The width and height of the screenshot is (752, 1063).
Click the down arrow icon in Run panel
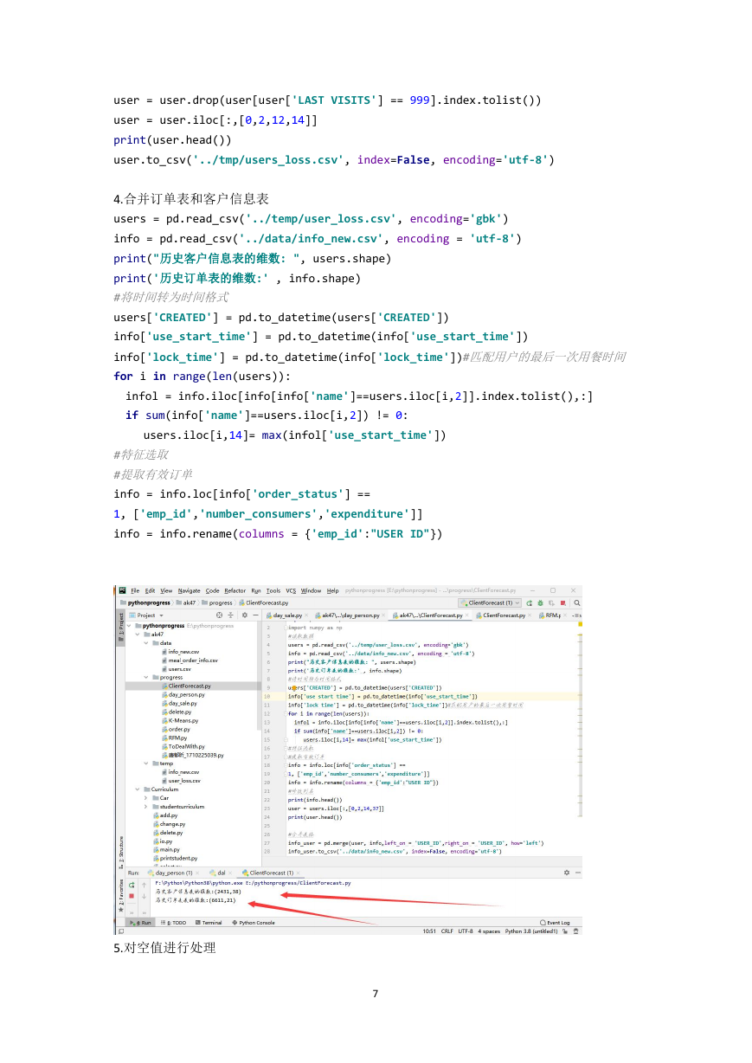coord(144,896)
